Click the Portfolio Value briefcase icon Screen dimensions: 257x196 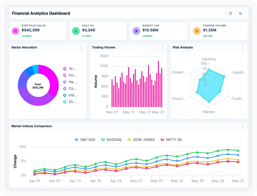click(15, 31)
